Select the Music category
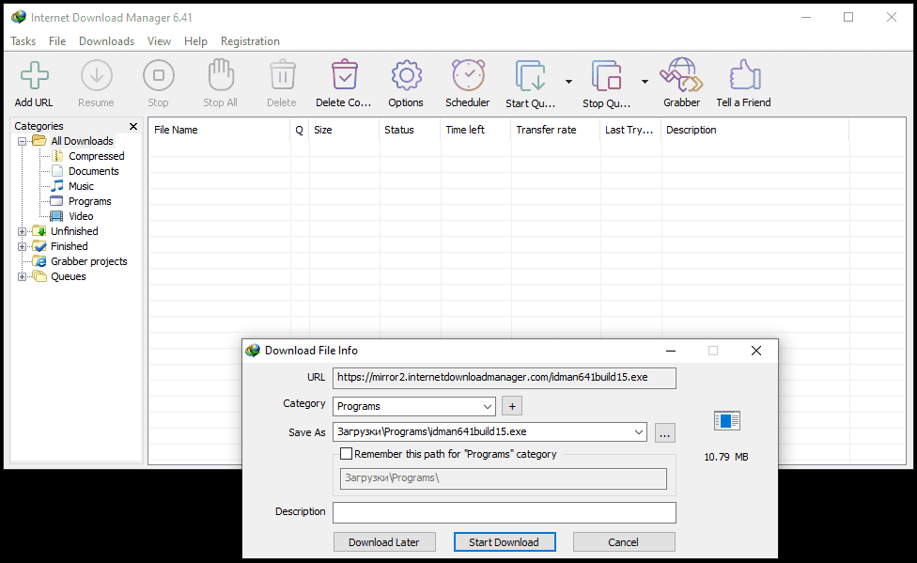Image resolution: width=917 pixels, height=563 pixels. (x=81, y=186)
